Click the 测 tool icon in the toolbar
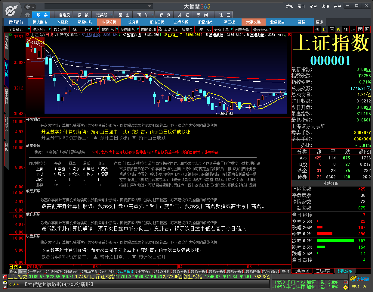The width and height of the screenshot is (373, 292). coord(317,30)
